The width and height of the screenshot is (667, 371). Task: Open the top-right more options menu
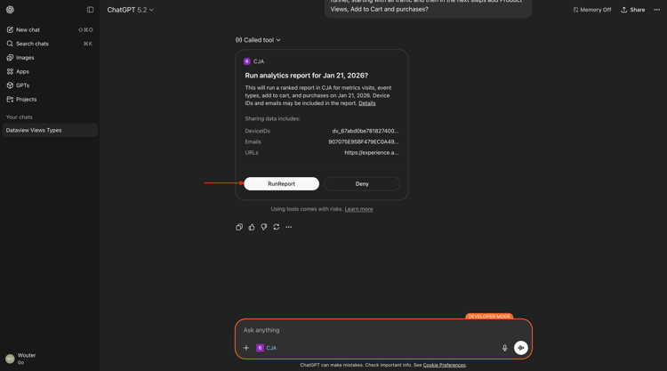tap(657, 10)
